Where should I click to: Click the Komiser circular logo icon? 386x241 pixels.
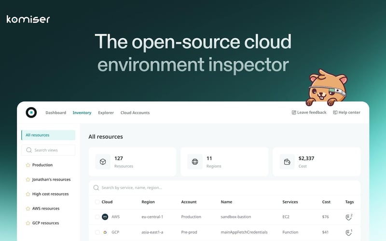click(x=31, y=112)
